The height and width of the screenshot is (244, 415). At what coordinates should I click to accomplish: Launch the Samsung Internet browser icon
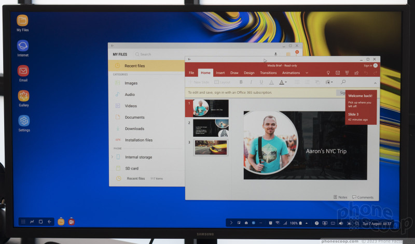click(23, 46)
